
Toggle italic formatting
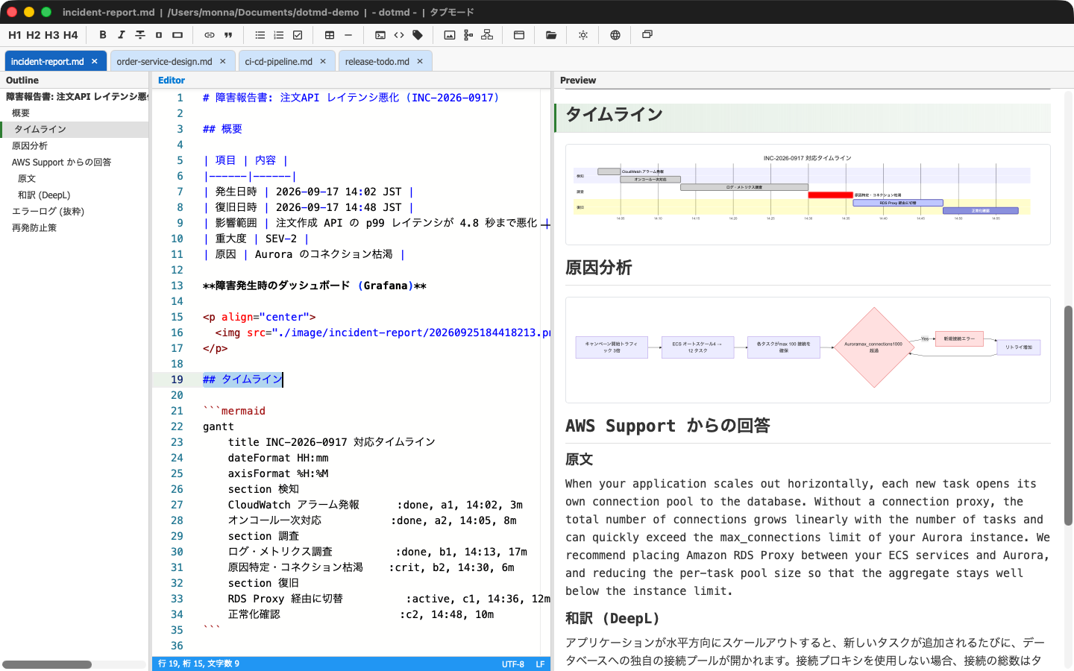coord(122,35)
